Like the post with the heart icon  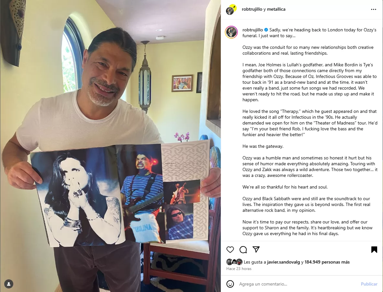[x=230, y=250]
